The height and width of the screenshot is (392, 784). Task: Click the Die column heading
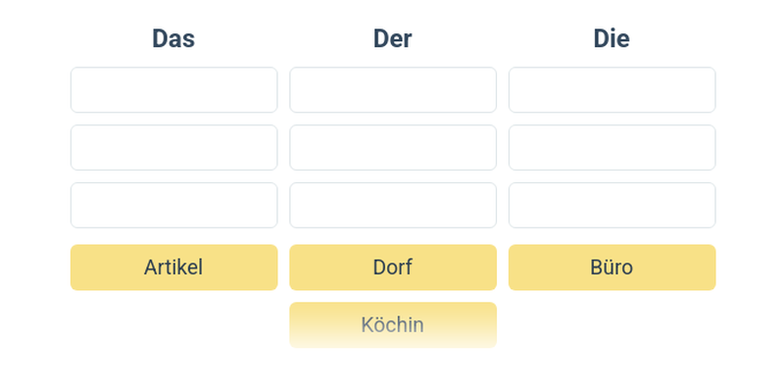pos(612,38)
